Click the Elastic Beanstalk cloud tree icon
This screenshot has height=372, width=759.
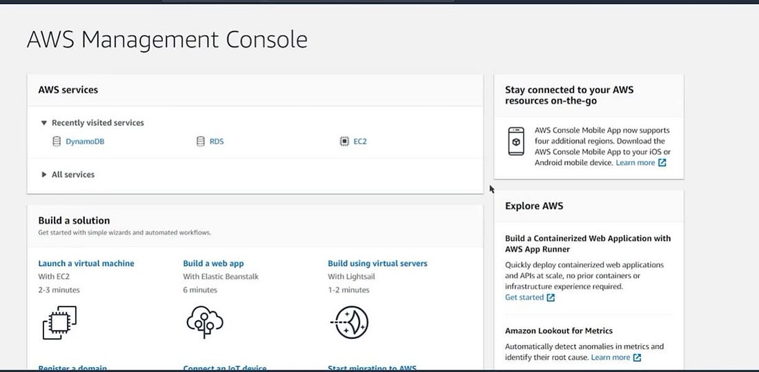205,322
